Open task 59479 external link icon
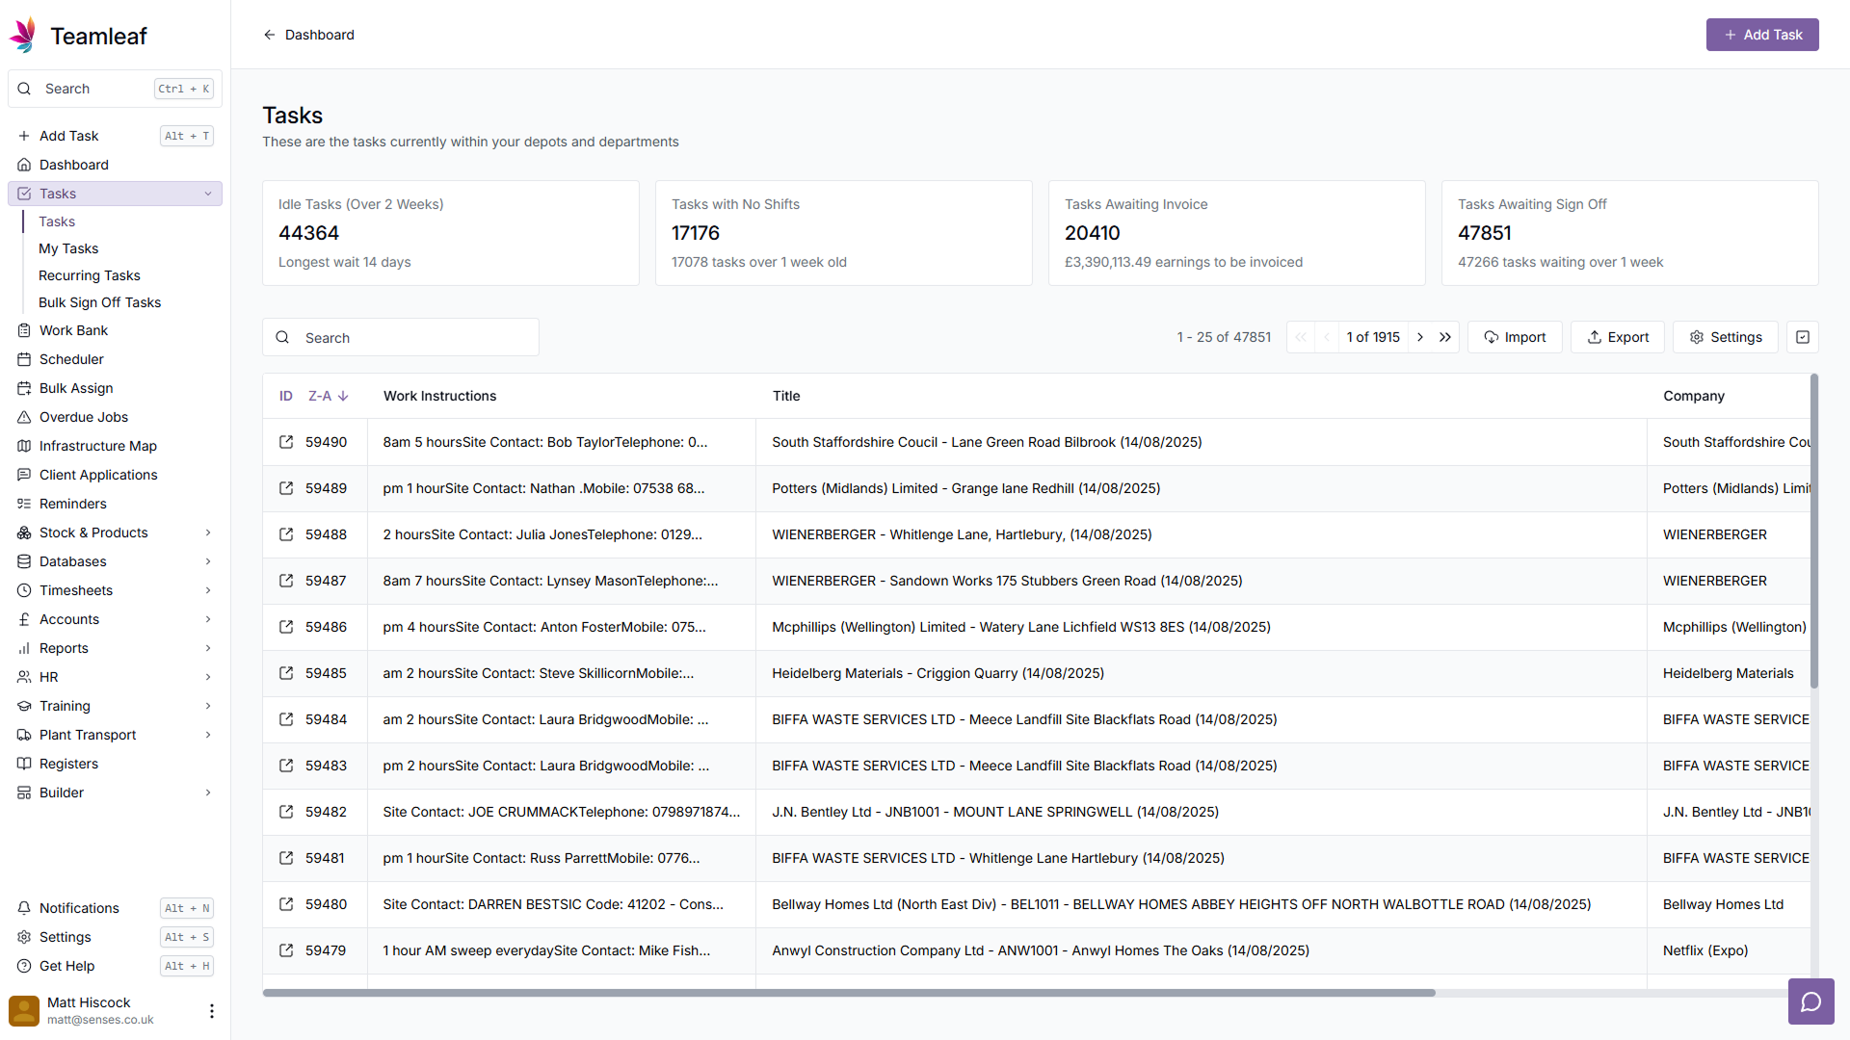Viewport: 1850px width, 1040px height. click(x=286, y=950)
